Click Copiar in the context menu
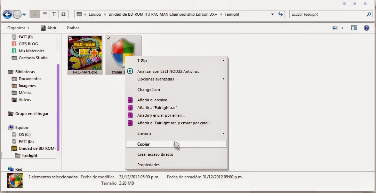Viewport: 376px width, 193px height. [176, 144]
